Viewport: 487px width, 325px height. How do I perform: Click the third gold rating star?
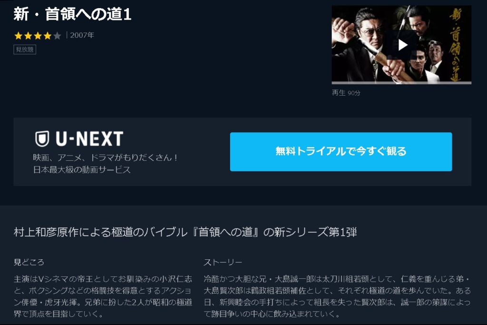pos(38,36)
